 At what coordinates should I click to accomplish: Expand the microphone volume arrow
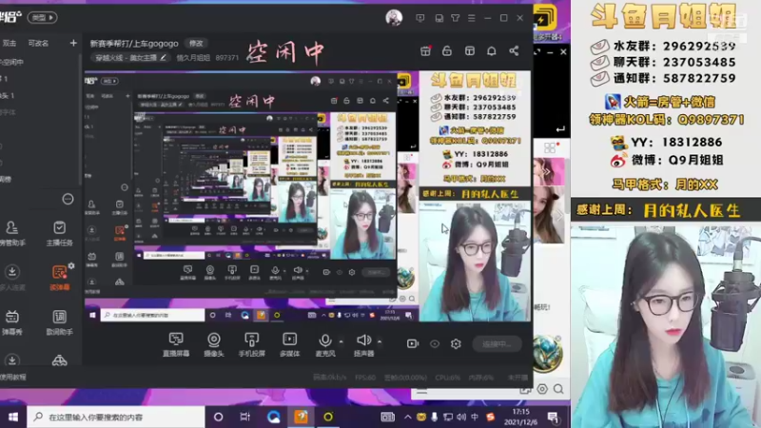coord(341,341)
